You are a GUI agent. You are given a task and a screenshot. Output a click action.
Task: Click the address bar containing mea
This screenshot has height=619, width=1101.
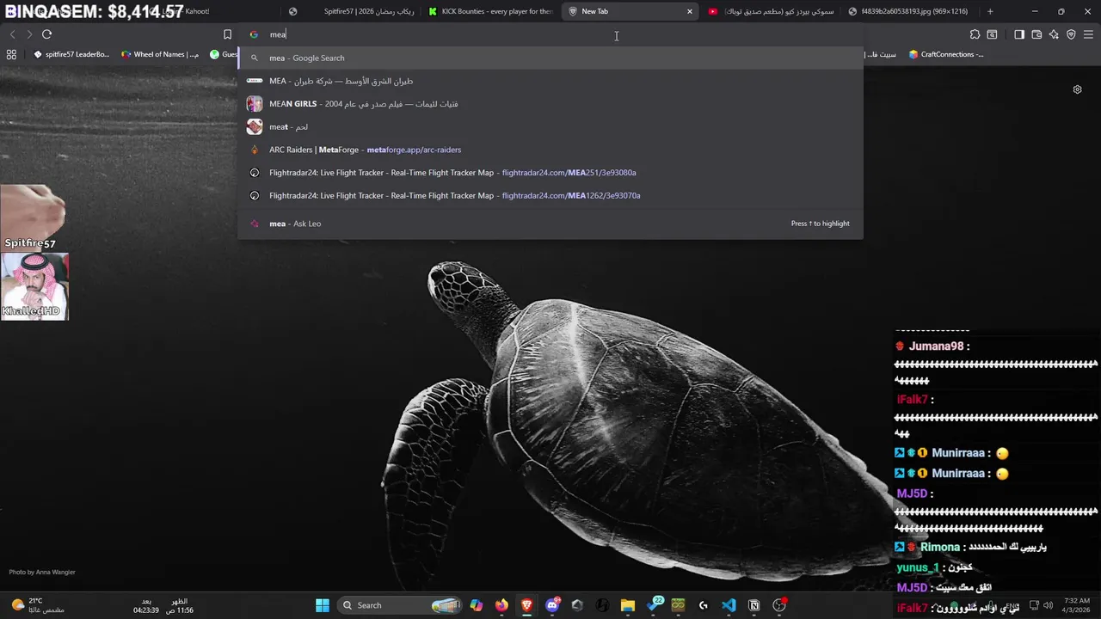[550, 34]
